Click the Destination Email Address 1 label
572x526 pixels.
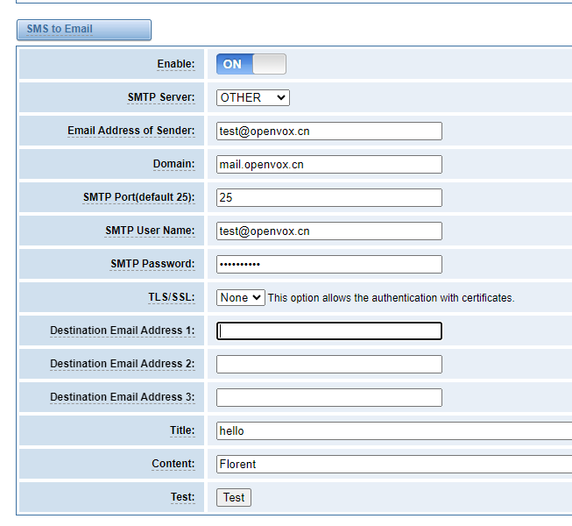[123, 331]
